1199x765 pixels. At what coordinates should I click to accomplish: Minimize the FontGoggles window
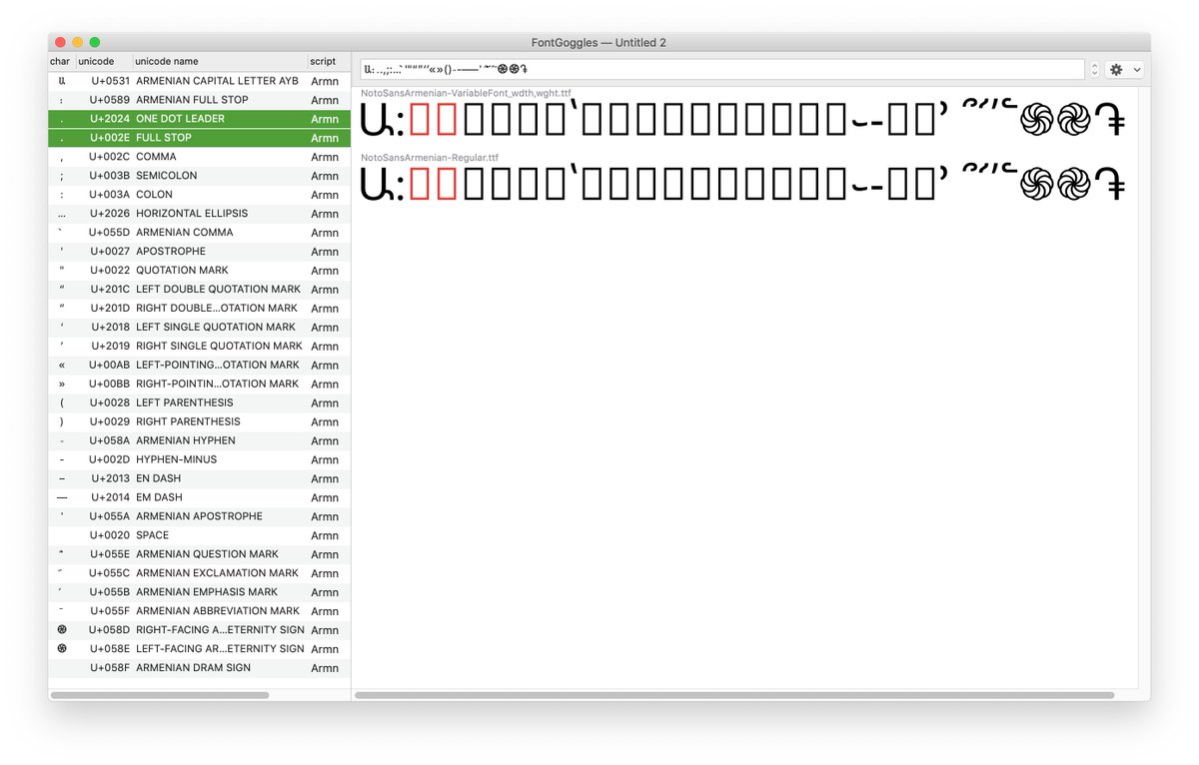tap(78, 42)
